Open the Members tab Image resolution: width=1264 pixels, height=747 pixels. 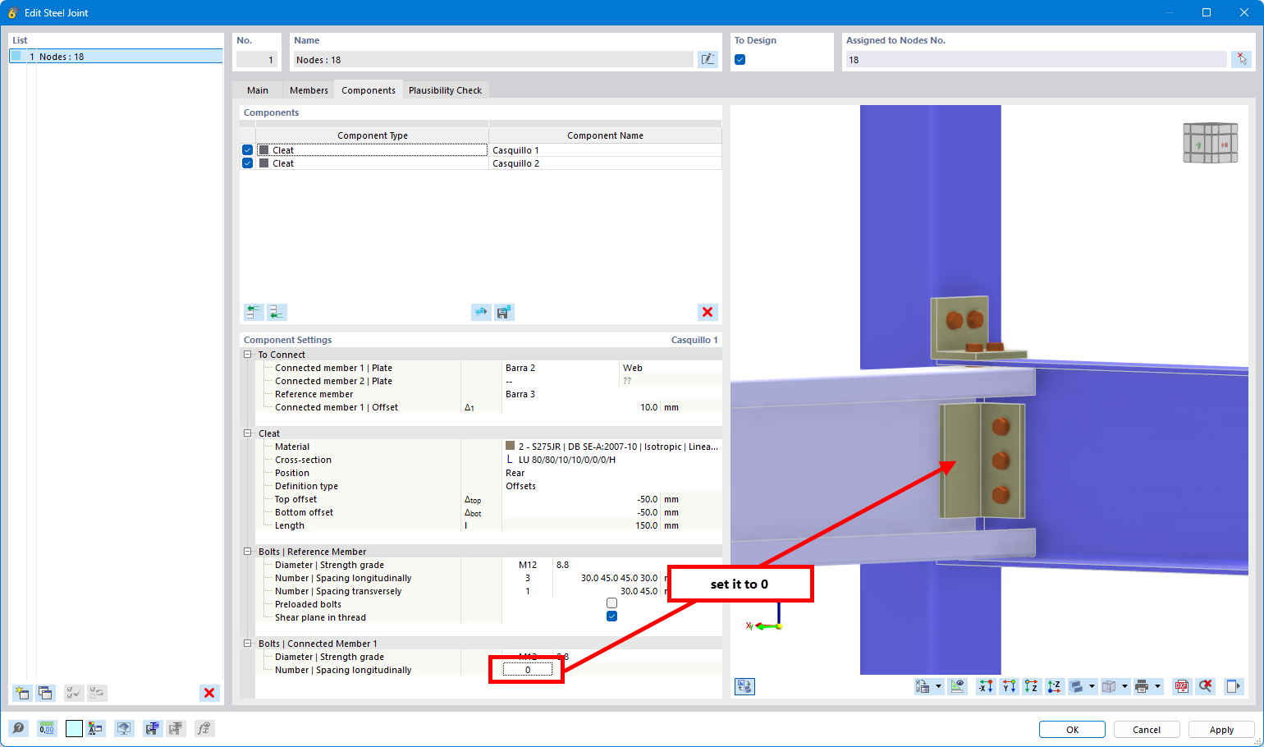pyautogui.click(x=309, y=90)
